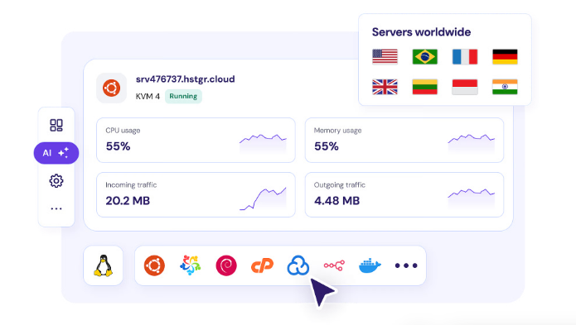Image resolution: width=576 pixels, height=325 pixels.
Task: Select the Linux penguin icon
Action: pyautogui.click(x=104, y=265)
